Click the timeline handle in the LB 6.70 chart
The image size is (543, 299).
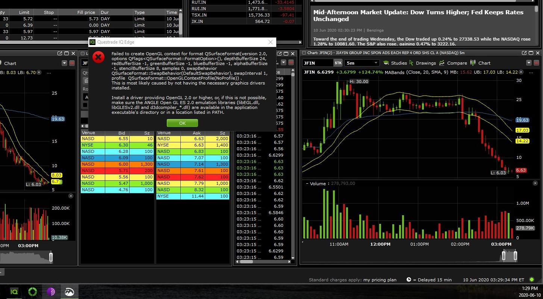[x=51, y=257]
